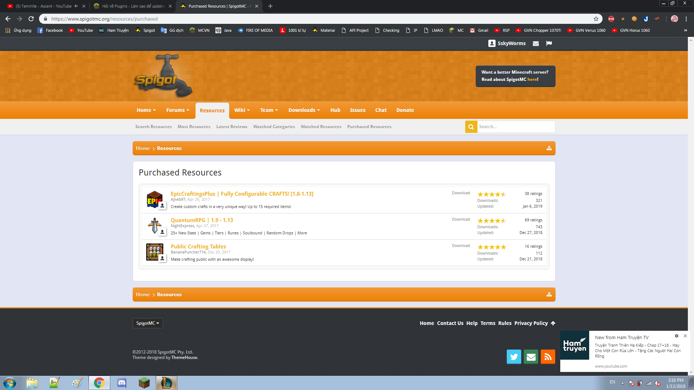Viewport: 694px width, 390px height.
Task: Open the Chat menu item
Action: pyautogui.click(x=381, y=110)
